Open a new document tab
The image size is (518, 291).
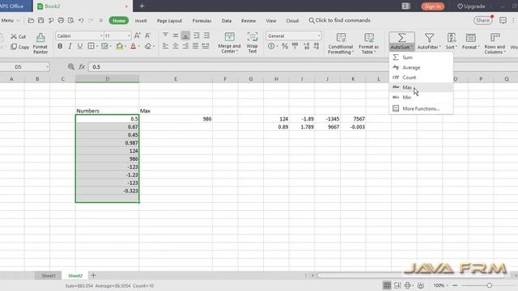coord(142,6)
